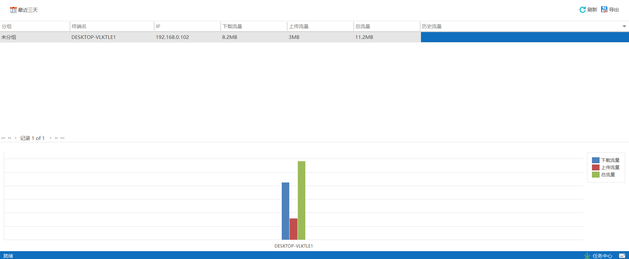
Task: Jump to the previous page of records
Action: tap(10, 138)
